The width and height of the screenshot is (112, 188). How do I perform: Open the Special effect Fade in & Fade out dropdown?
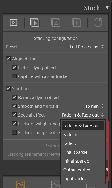[83, 115]
